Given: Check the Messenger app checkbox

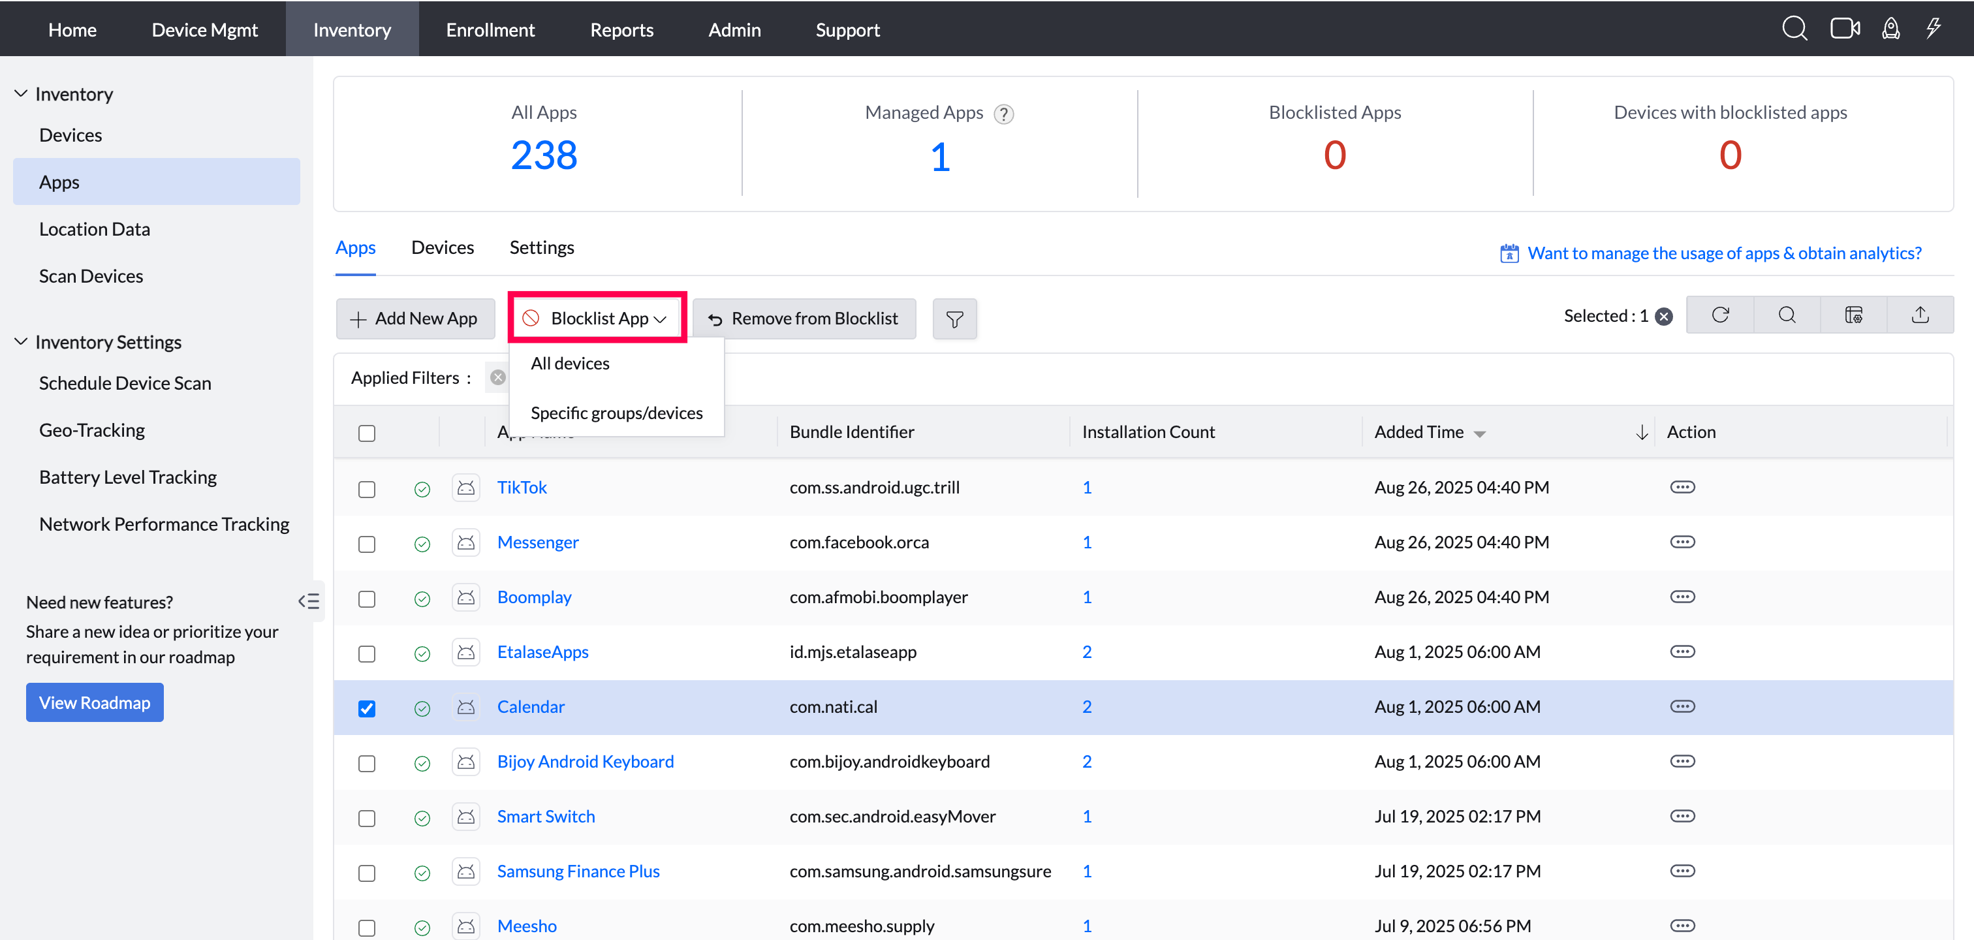Looking at the screenshot, I should [366, 544].
